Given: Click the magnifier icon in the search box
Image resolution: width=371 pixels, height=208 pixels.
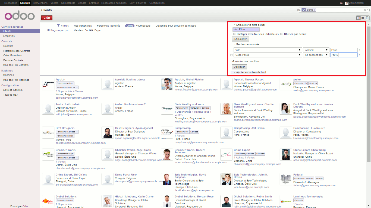Looking at the screenshot, I should tap(300, 10).
